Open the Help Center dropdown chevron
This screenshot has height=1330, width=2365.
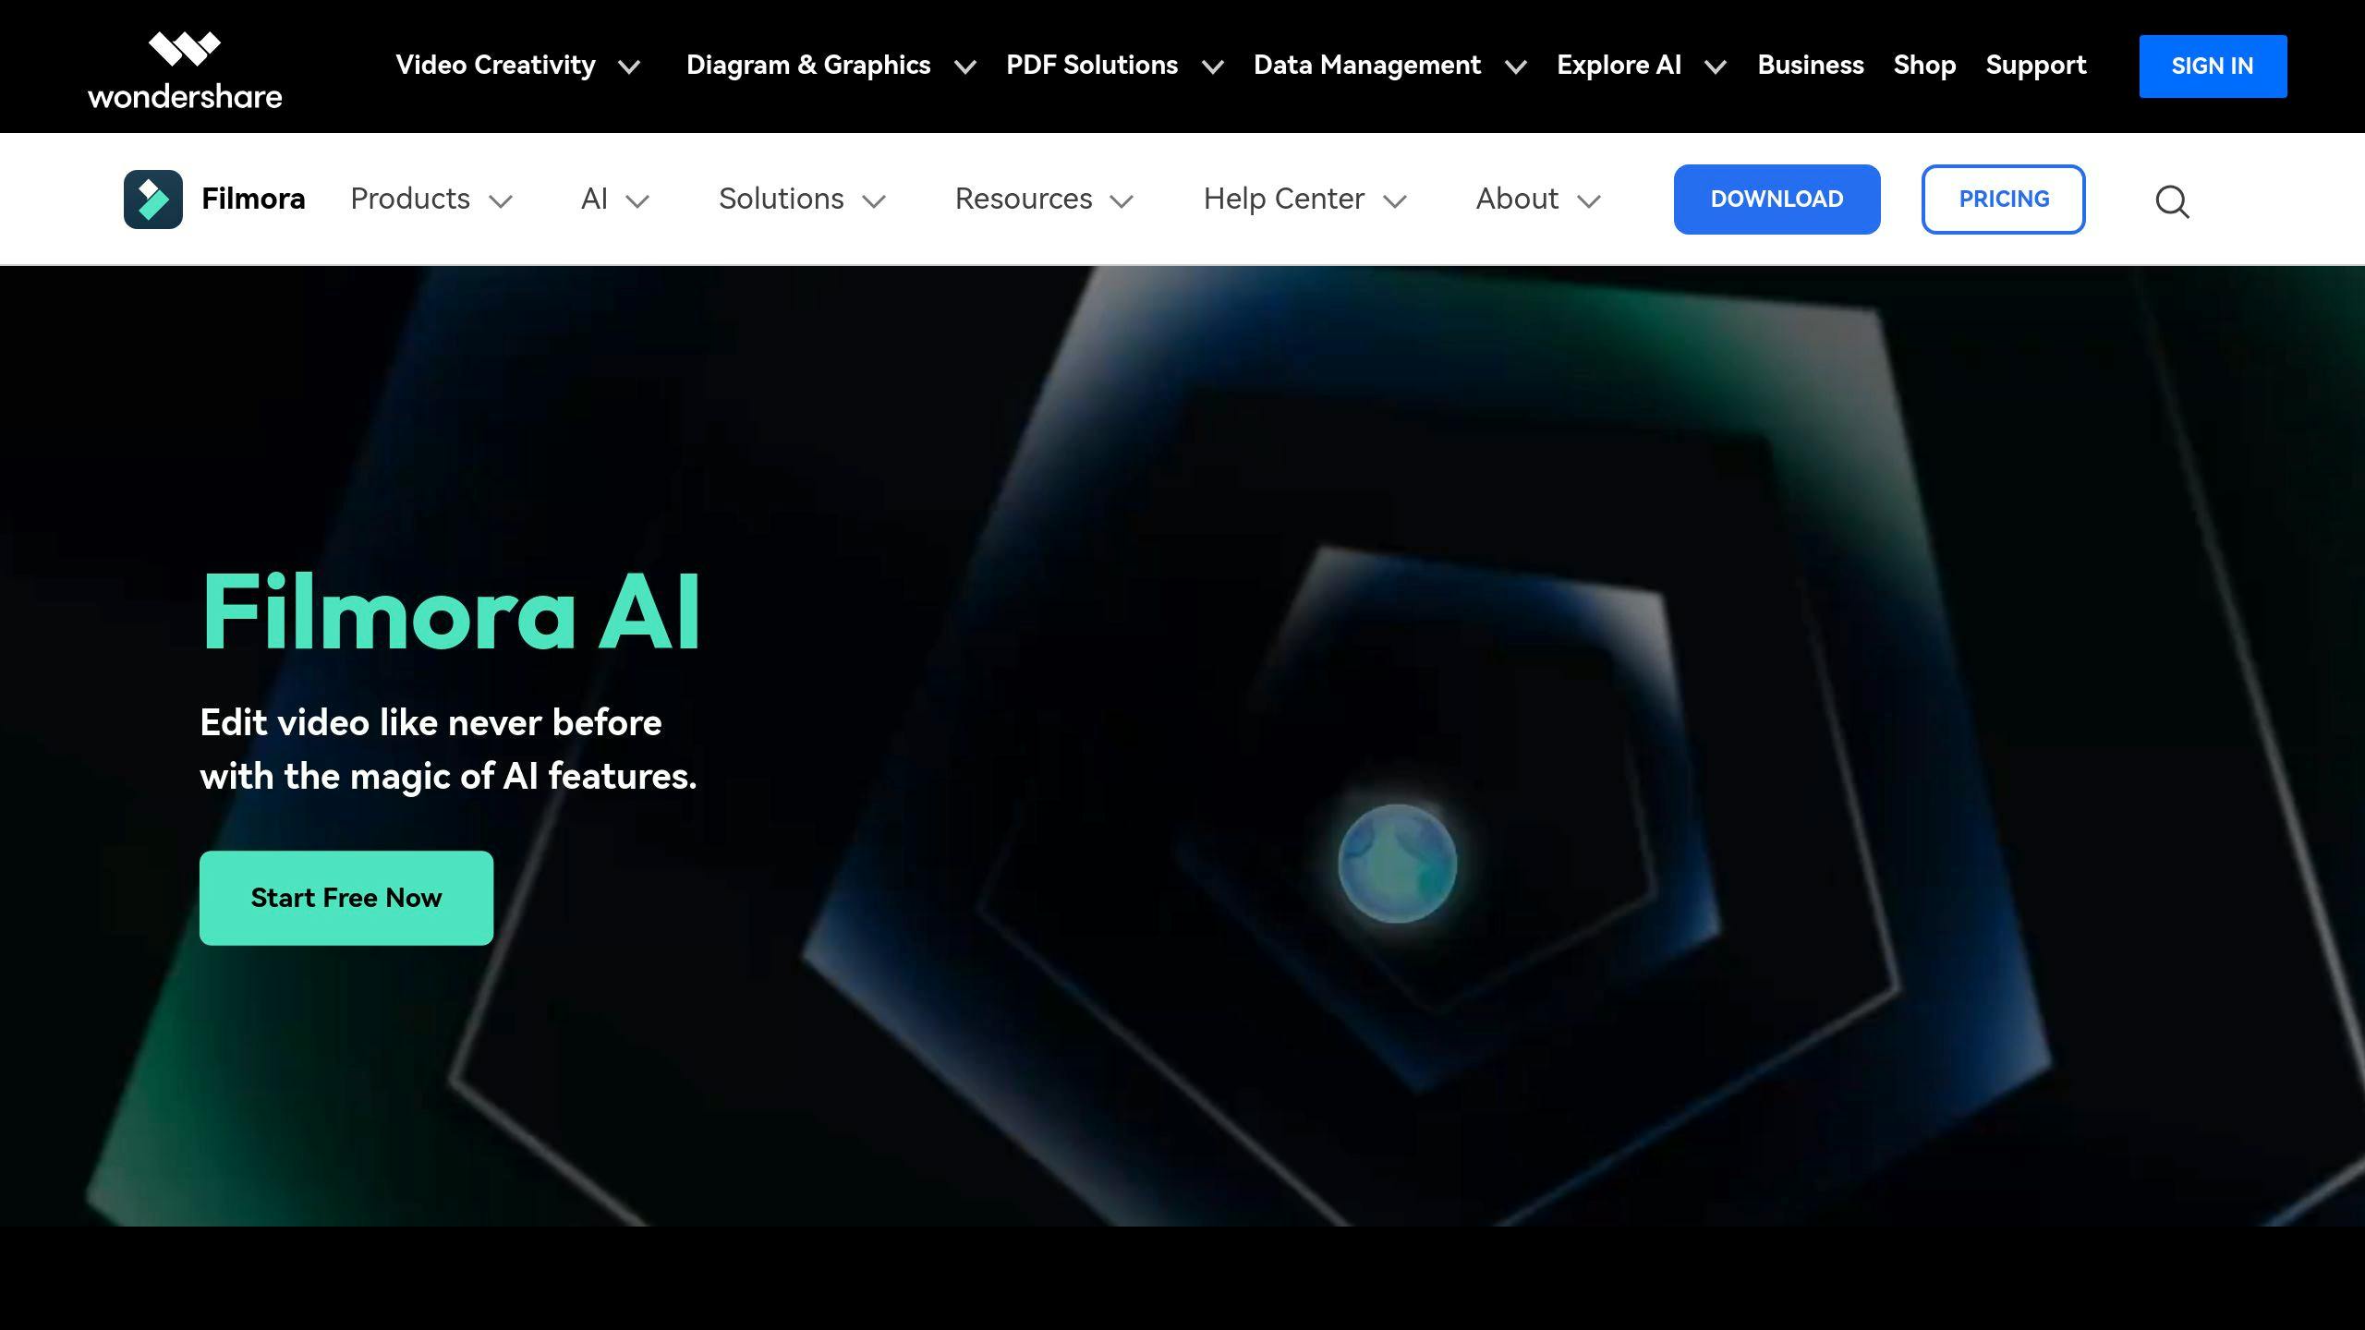click(1395, 201)
